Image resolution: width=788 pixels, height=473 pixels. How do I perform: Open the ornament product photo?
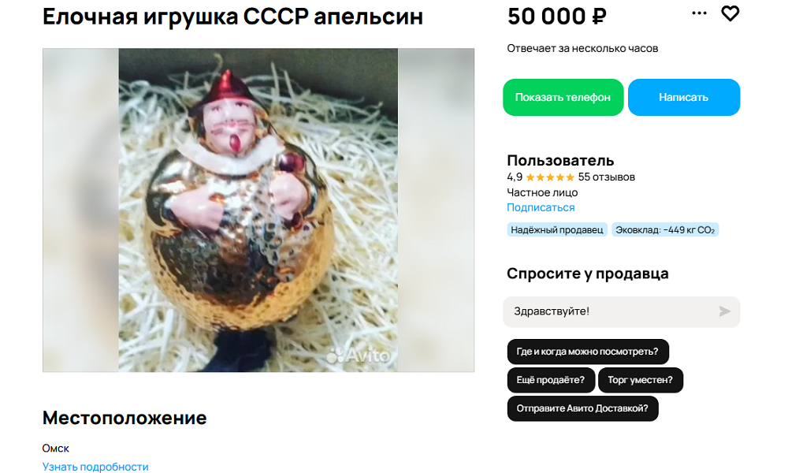[x=258, y=210]
